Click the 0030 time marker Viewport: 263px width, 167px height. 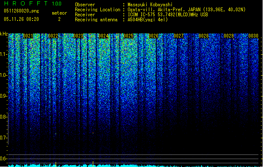coord(253,36)
